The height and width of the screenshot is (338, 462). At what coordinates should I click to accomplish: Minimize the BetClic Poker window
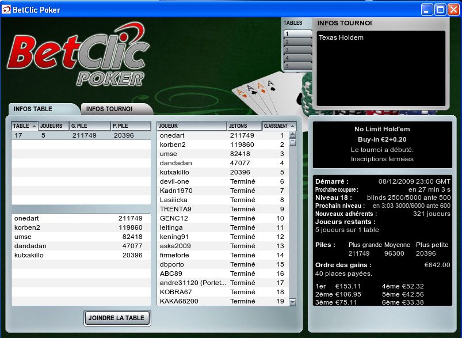(x=426, y=10)
